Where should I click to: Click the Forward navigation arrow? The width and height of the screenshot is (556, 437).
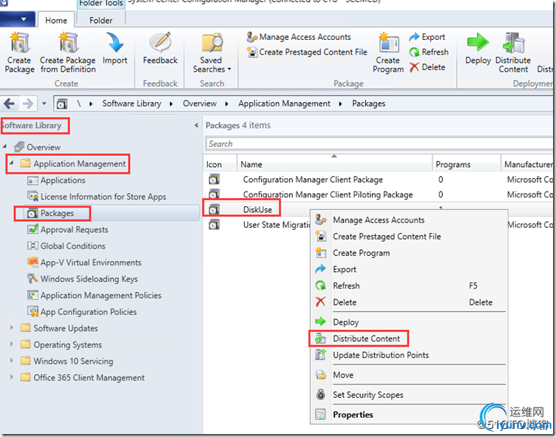27,104
